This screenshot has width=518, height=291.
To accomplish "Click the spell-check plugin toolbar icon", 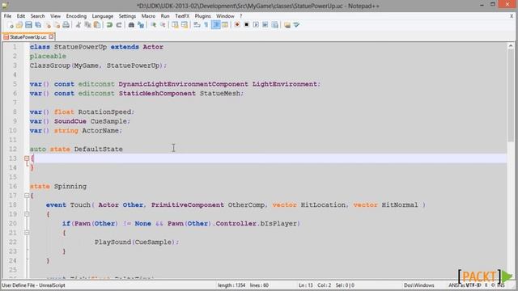I will pyautogui.click(x=297, y=25).
